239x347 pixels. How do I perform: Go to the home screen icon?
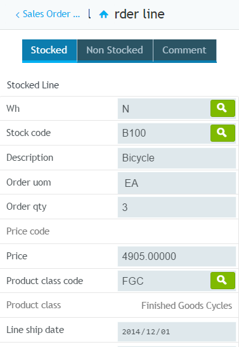click(104, 15)
